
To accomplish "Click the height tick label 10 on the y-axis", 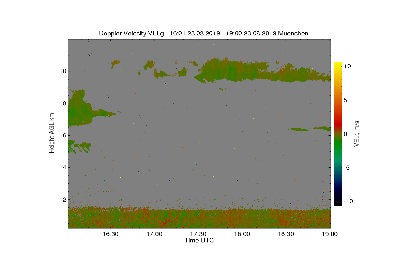I will coord(63,71).
